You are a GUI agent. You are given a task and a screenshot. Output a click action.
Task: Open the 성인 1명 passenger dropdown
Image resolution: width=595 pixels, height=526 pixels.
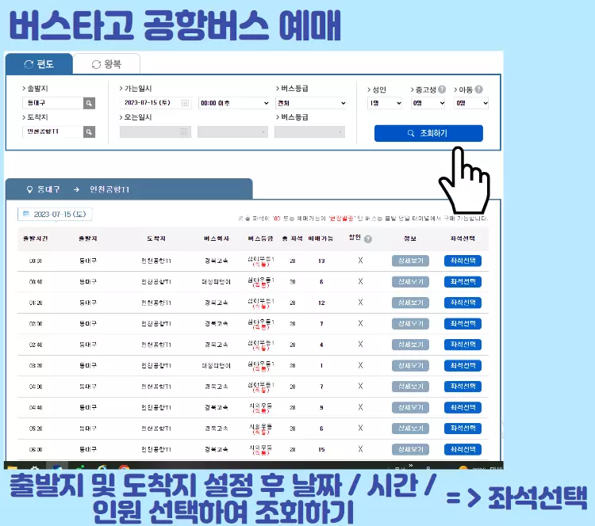tap(385, 103)
